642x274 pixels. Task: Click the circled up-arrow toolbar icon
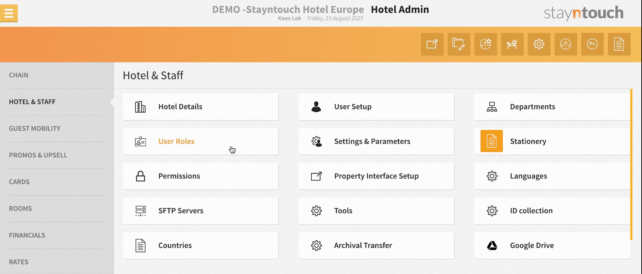(x=566, y=44)
